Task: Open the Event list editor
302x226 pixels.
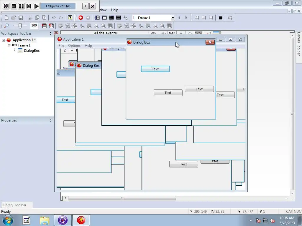Action: [x=119, y=18]
